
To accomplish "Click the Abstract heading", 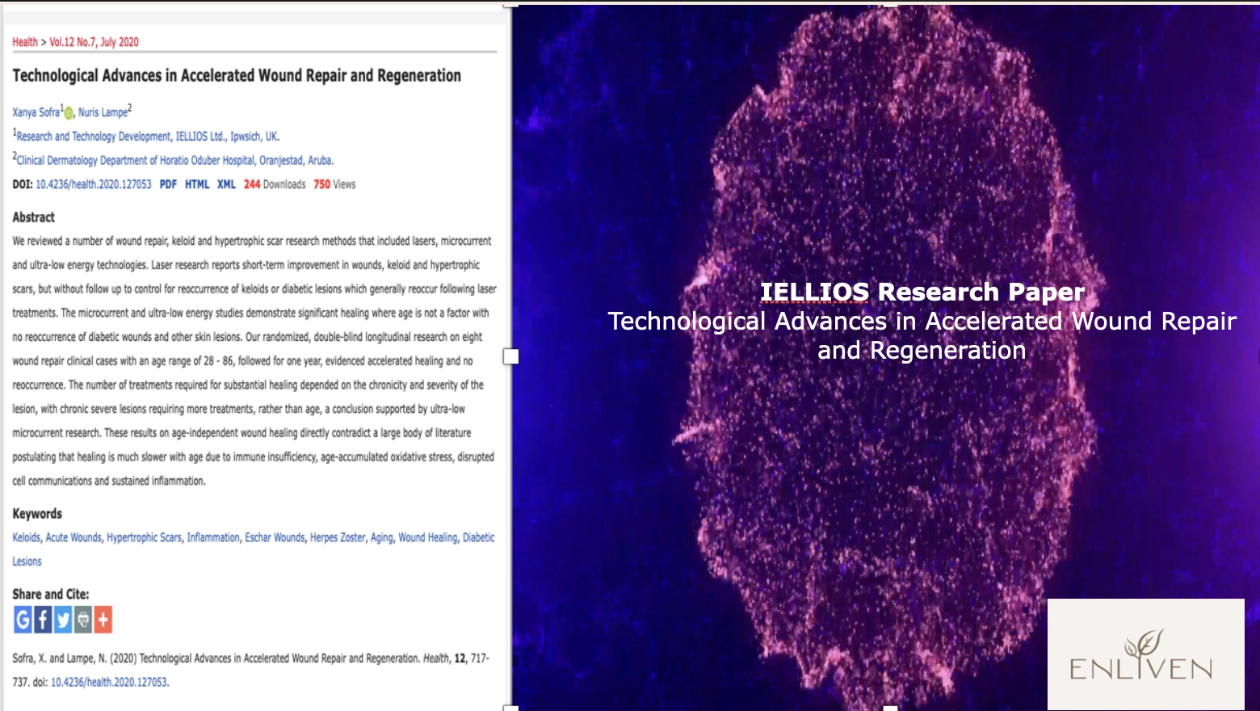I will pyautogui.click(x=33, y=217).
